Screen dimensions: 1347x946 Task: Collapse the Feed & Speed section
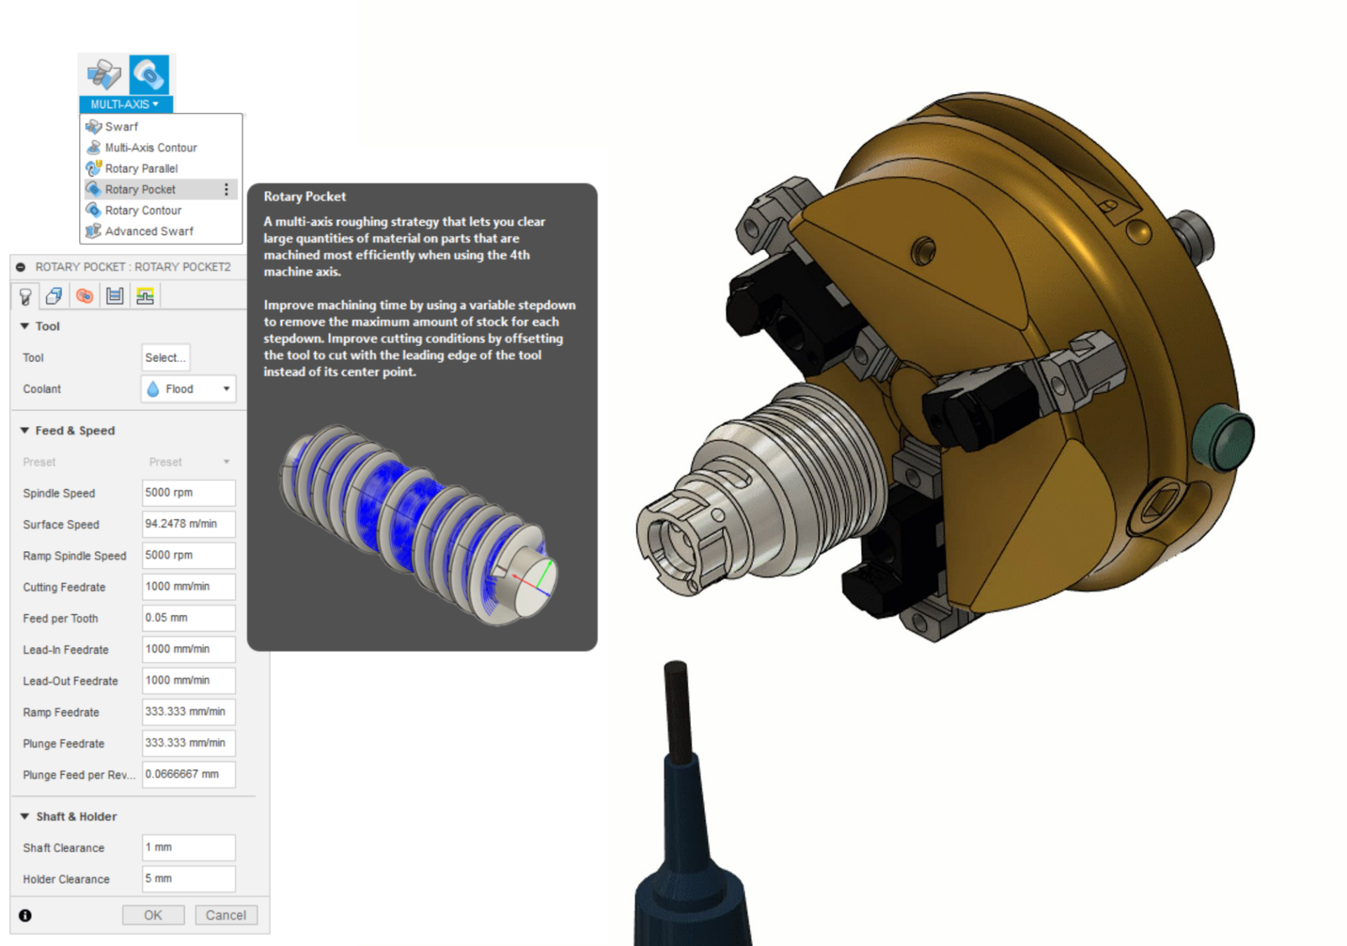(x=25, y=430)
